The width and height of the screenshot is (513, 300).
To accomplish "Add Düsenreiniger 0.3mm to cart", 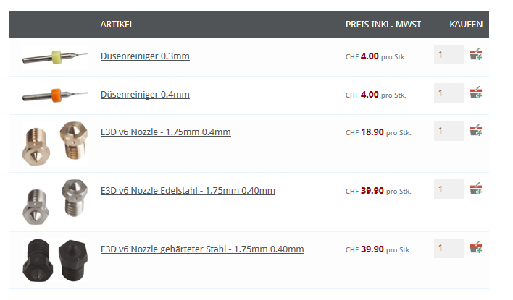I will coord(475,54).
